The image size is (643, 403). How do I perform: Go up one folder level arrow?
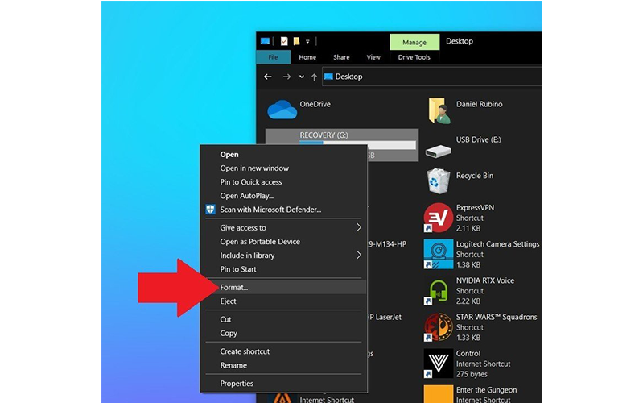click(314, 77)
